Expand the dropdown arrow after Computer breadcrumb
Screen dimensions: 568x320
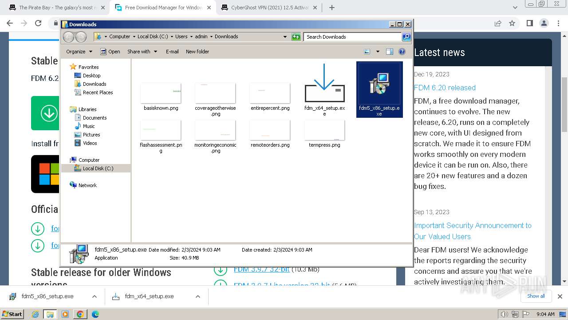134,37
